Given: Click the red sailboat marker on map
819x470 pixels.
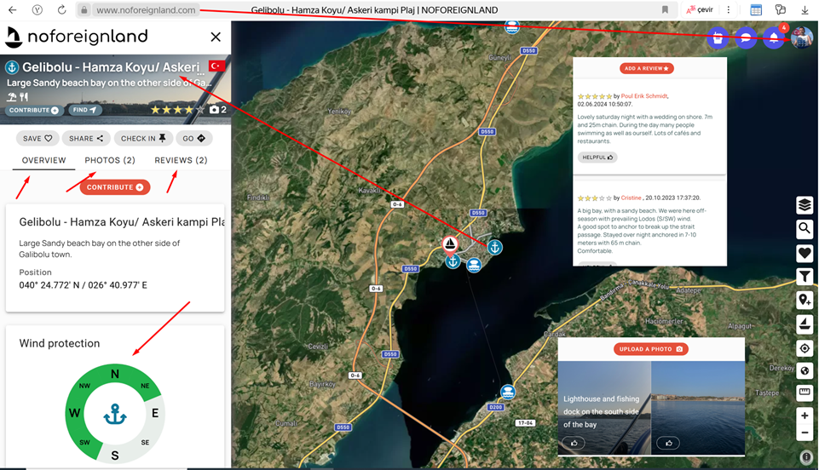Looking at the screenshot, I should 450,244.
